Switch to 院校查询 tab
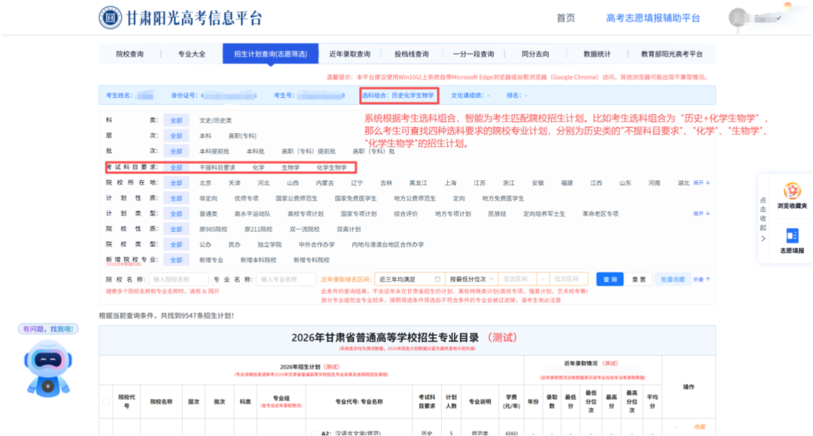The width and height of the screenshot is (813, 436). (129, 54)
